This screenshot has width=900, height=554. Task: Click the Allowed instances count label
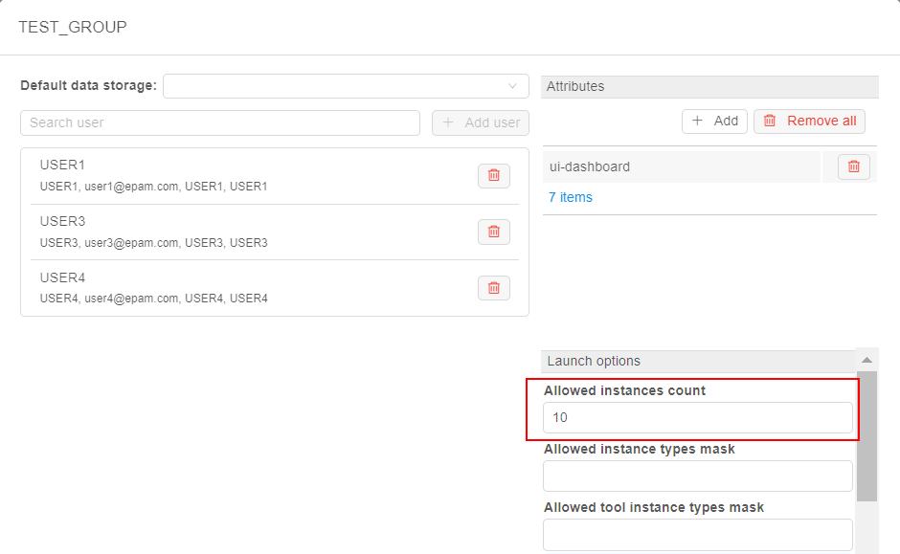(x=624, y=390)
